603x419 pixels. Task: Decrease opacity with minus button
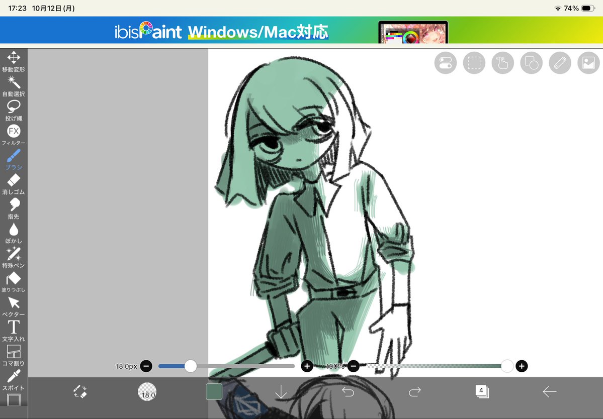point(354,366)
